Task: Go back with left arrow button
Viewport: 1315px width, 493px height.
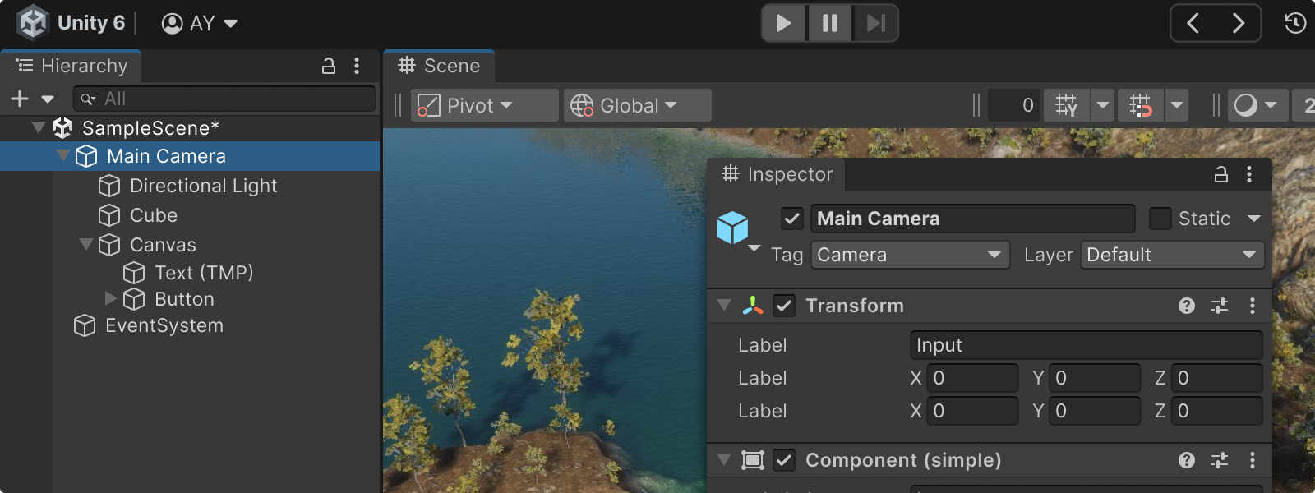Action: click(1193, 23)
